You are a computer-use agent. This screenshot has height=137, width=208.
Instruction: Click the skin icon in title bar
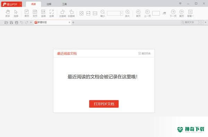point(180,3)
